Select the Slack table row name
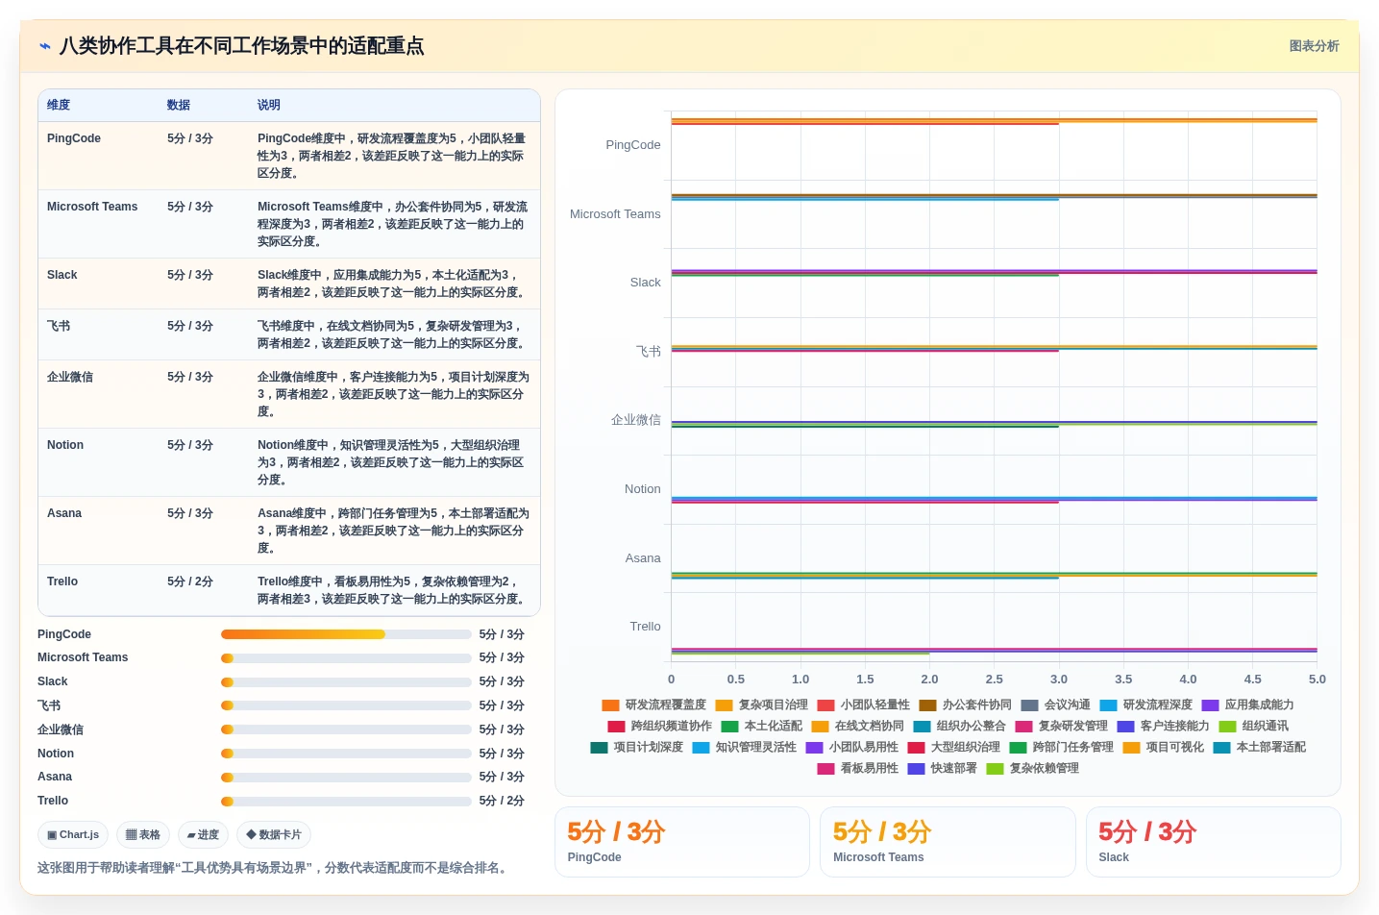 click(62, 275)
